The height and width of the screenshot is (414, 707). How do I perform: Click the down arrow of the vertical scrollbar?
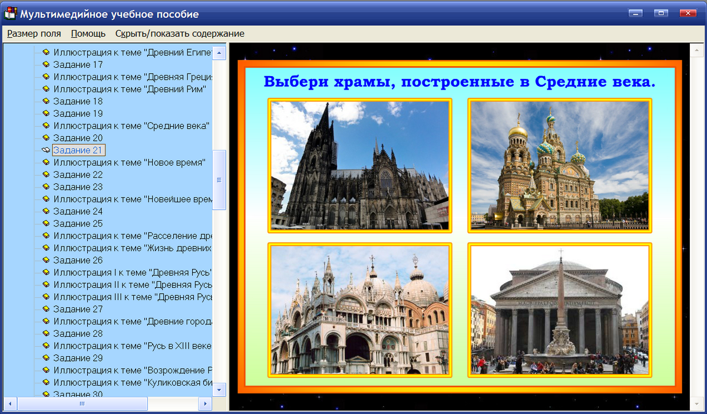click(219, 390)
